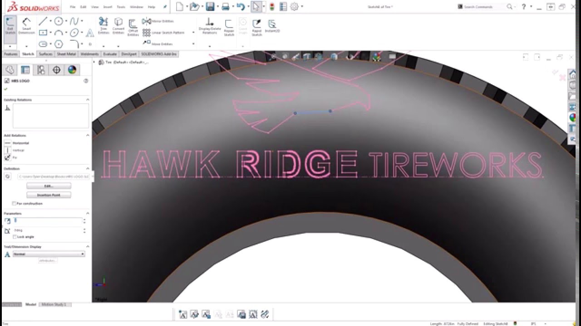The width and height of the screenshot is (581, 326).
Task: Select the Polygon sketch tool
Action: coord(59,44)
